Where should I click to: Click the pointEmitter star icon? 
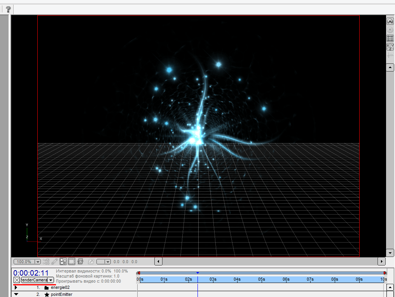coord(47,295)
